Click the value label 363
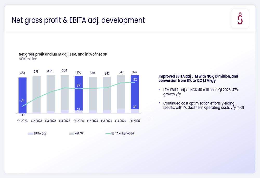260x178 pixels. (23, 73)
